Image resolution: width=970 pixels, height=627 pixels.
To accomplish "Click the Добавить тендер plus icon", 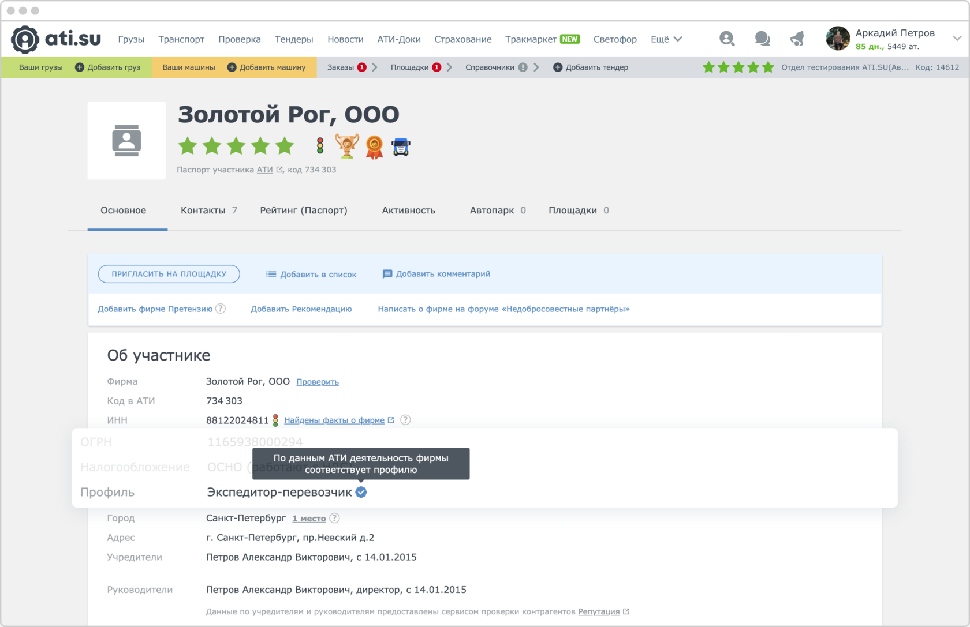I will (557, 67).
